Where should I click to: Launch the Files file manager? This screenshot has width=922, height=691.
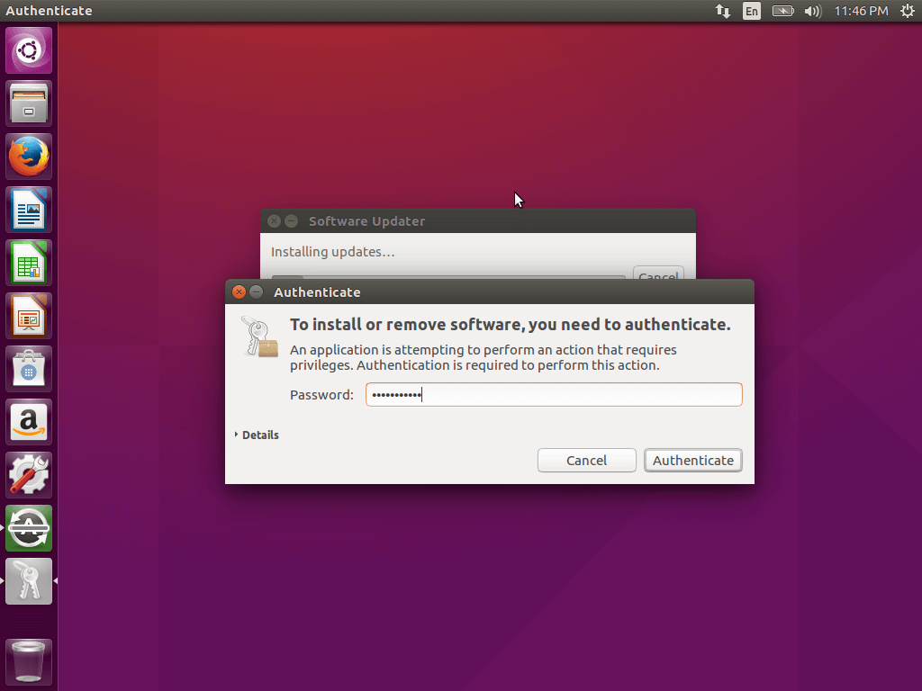coord(28,103)
